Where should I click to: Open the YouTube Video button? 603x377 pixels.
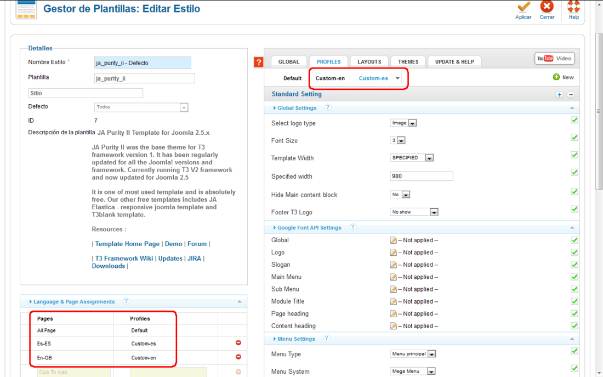click(555, 59)
